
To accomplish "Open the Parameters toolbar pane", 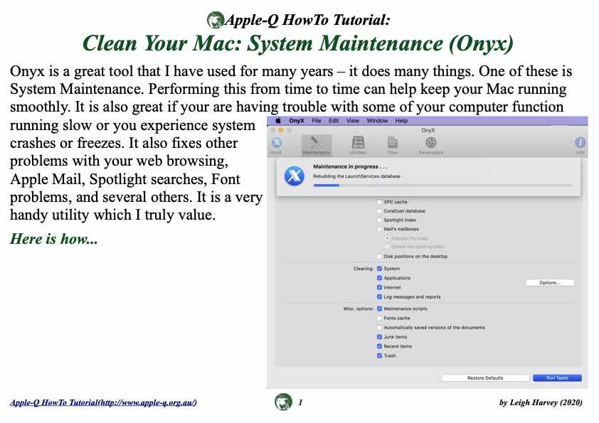I will click(431, 146).
